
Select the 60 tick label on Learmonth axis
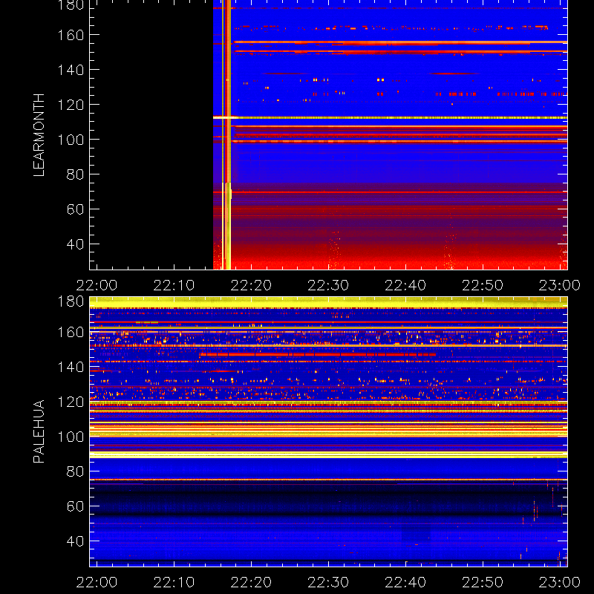click(75, 209)
